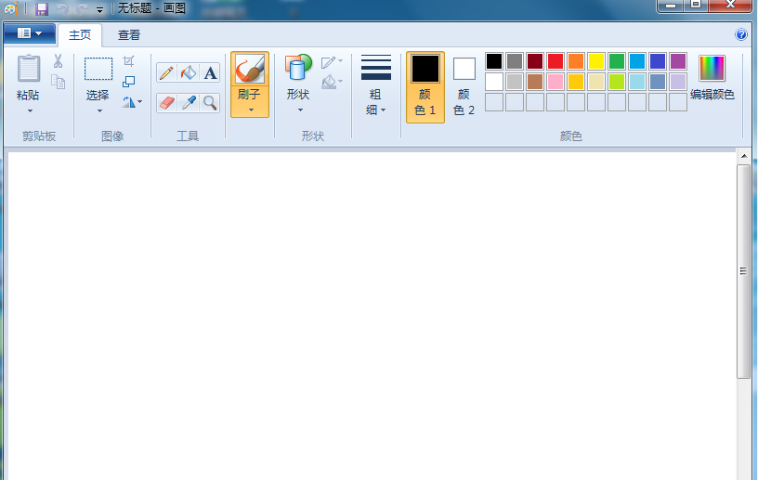The height and width of the screenshot is (480, 758).
Task: Select the Magnifier tool
Action: (210, 103)
